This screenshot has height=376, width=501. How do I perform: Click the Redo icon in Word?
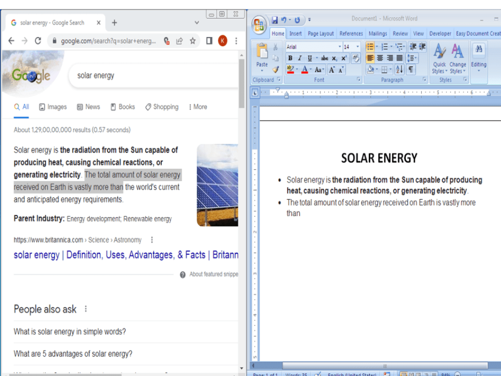pos(297,20)
